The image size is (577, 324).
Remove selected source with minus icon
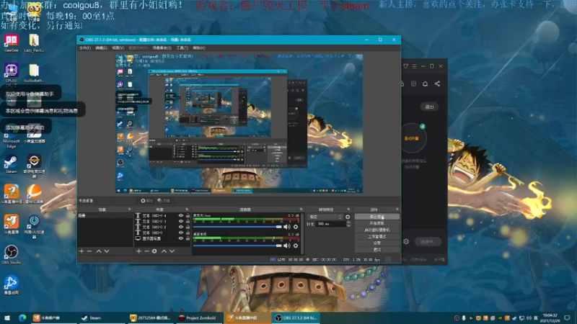(x=146, y=251)
